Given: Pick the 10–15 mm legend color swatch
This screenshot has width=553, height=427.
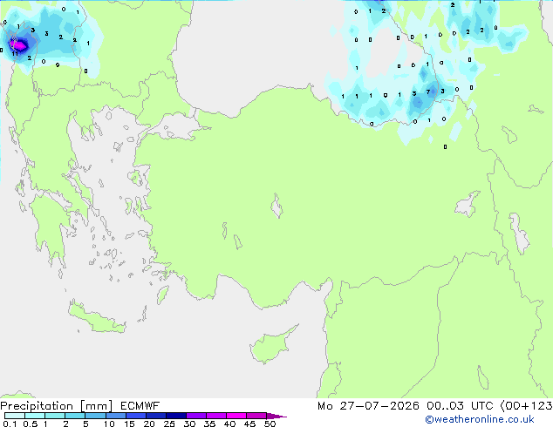Looking at the screenshot, I should click(115, 416).
